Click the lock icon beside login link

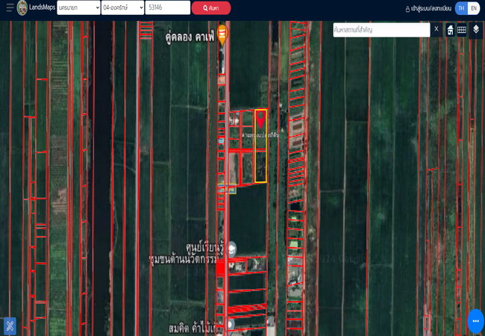click(x=407, y=9)
